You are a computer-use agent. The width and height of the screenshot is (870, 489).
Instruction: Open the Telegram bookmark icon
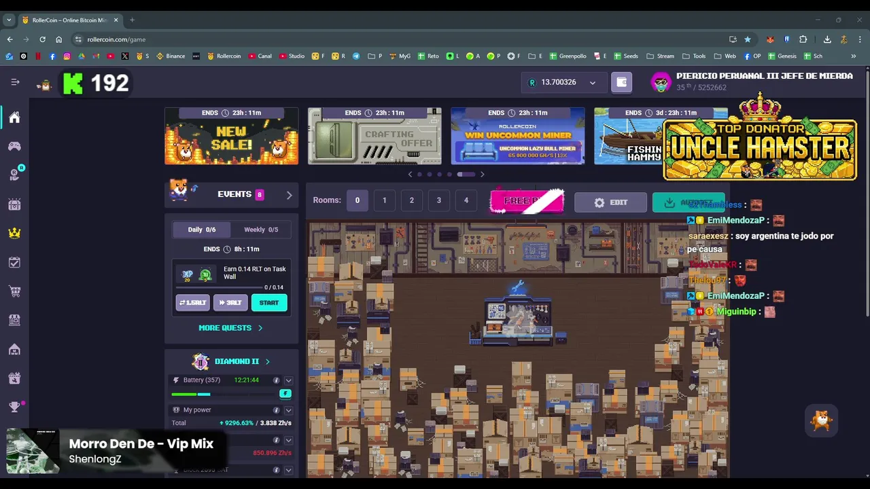[x=355, y=56]
